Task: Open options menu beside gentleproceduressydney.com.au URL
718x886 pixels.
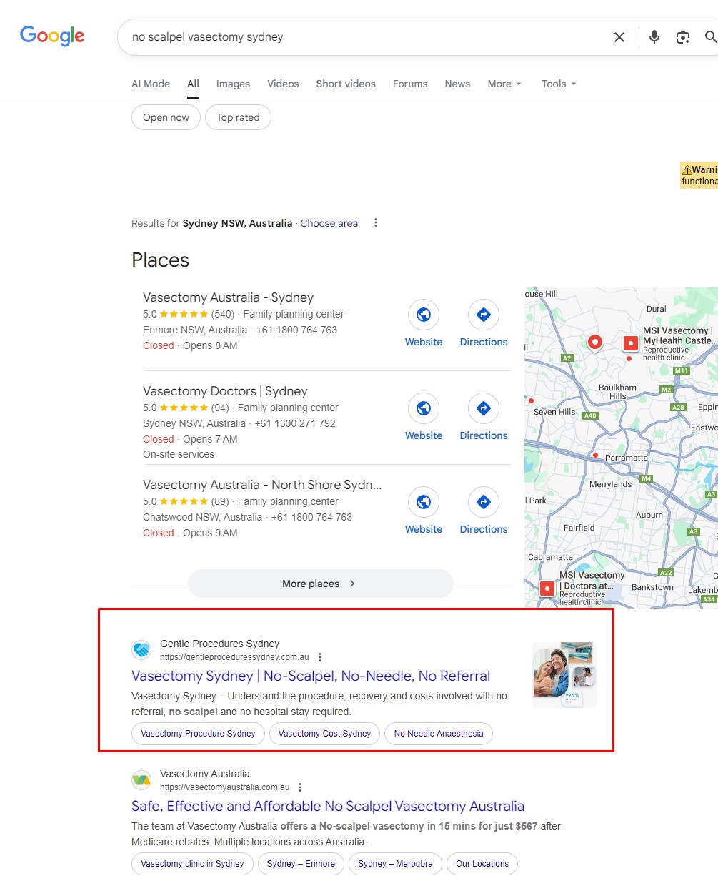Action: [x=320, y=657]
